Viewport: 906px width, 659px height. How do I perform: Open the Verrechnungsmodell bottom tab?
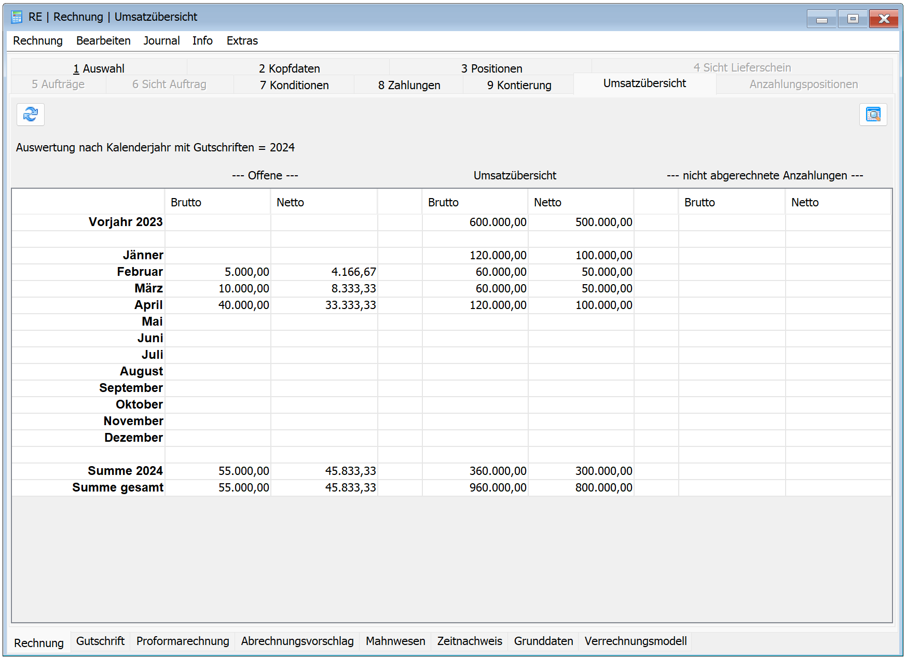[635, 641]
